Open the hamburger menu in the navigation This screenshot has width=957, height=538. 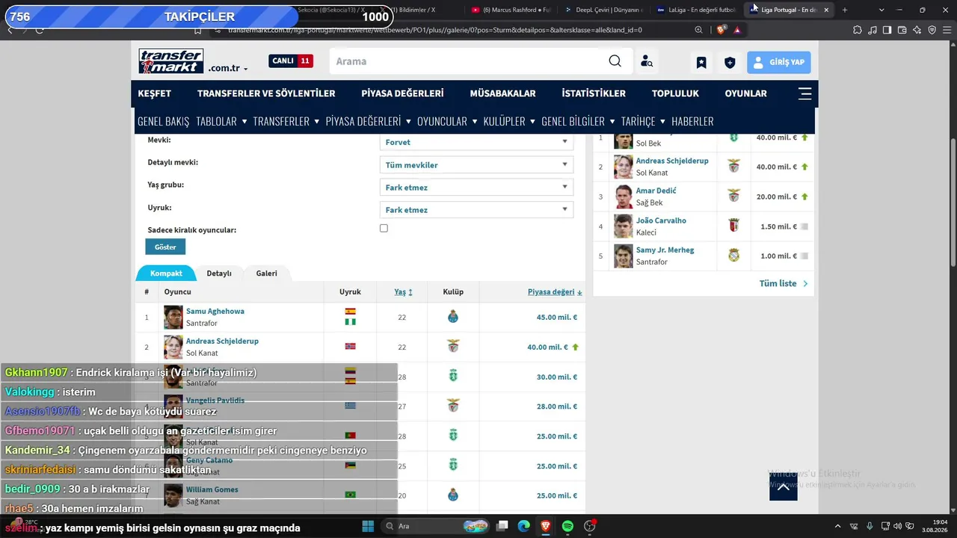click(x=804, y=93)
